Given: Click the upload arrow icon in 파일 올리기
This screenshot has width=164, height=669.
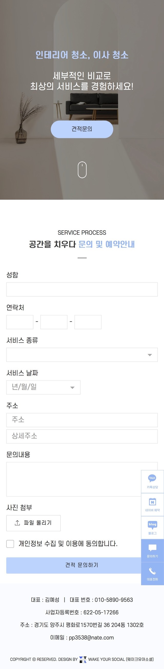Looking at the screenshot, I should (x=17, y=523).
